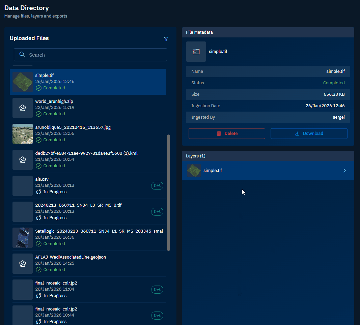Select the simple.tif layer row
This screenshot has width=360, height=325.
[x=263, y=171]
